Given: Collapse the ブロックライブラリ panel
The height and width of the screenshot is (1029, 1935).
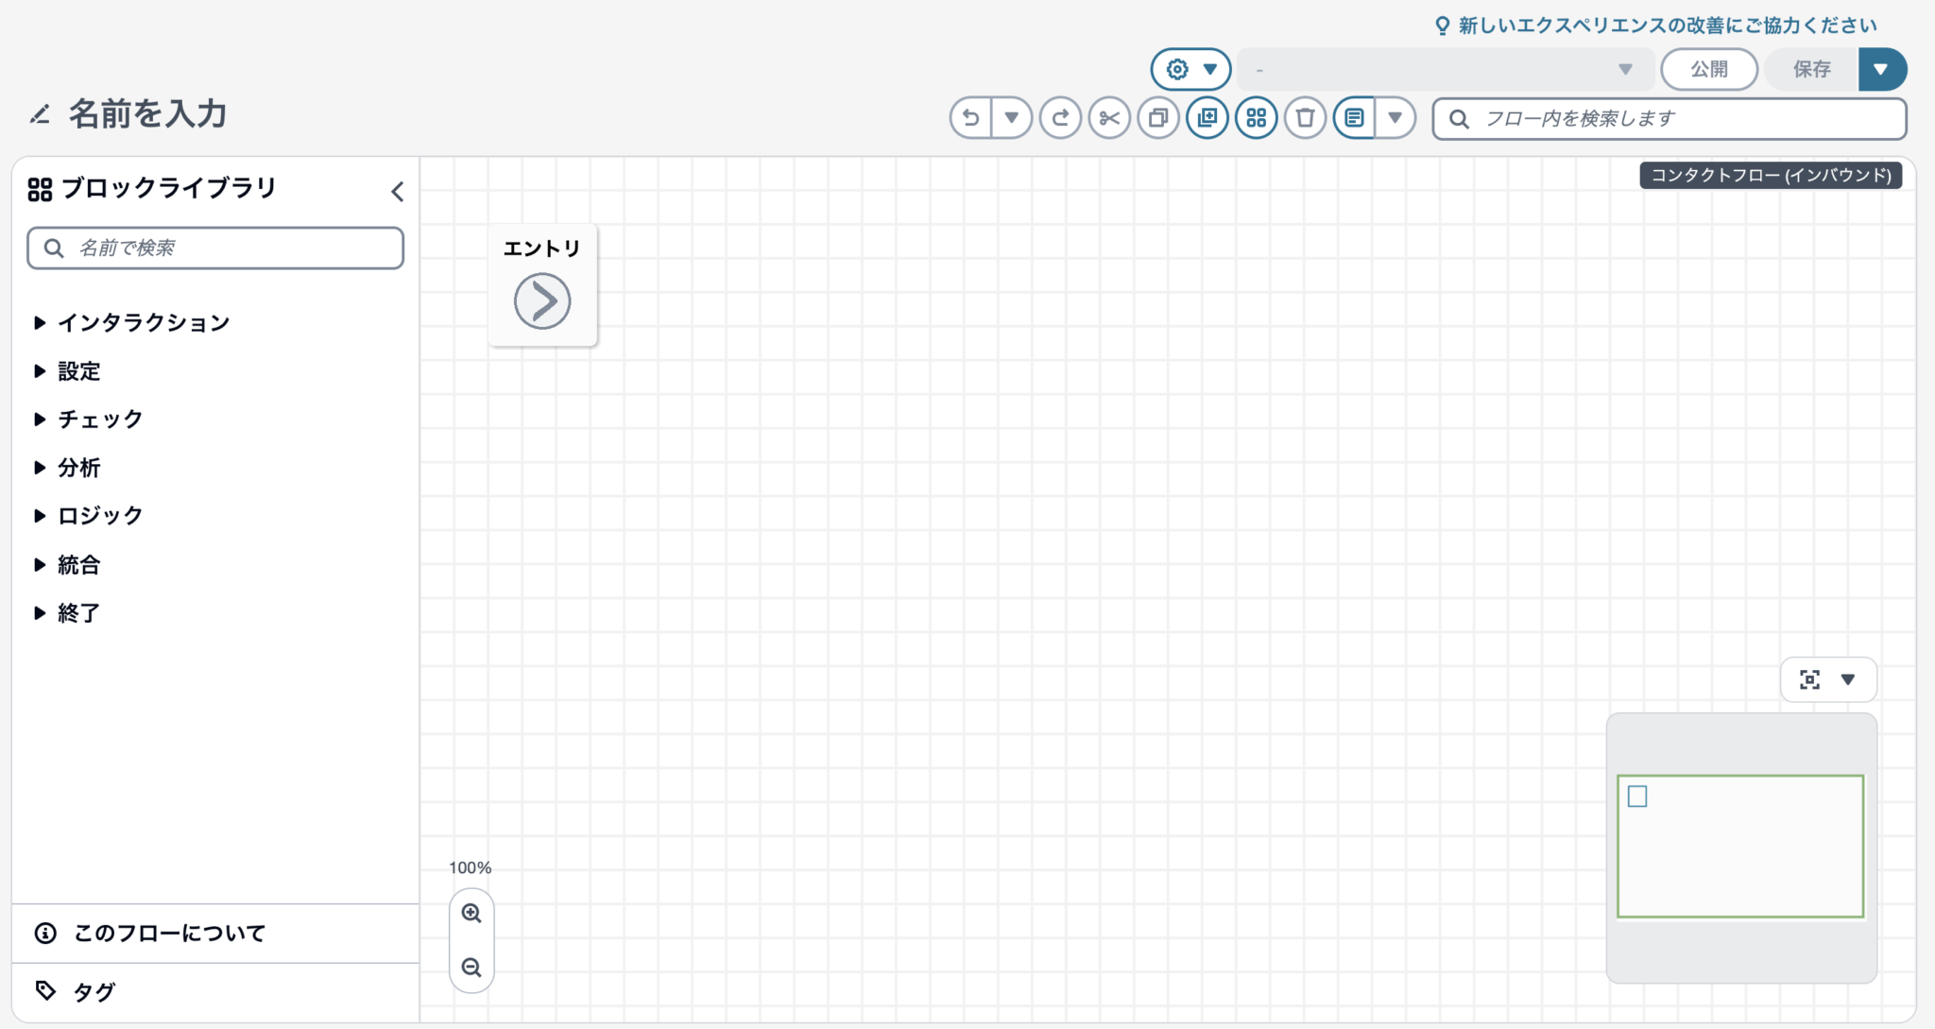Looking at the screenshot, I should click(x=397, y=192).
